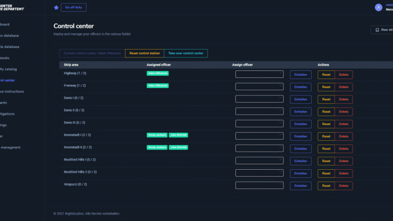Reset the Vespucci strip
The width and height of the screenshot is (393, 221).
[326, 186]
